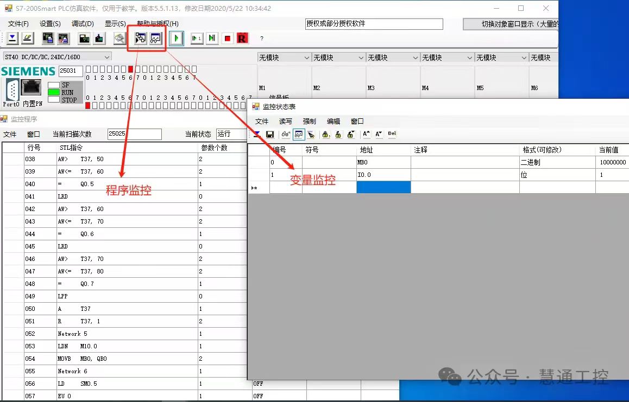Expand the ST40 CPU model dropdown

(x=107, y=57)
